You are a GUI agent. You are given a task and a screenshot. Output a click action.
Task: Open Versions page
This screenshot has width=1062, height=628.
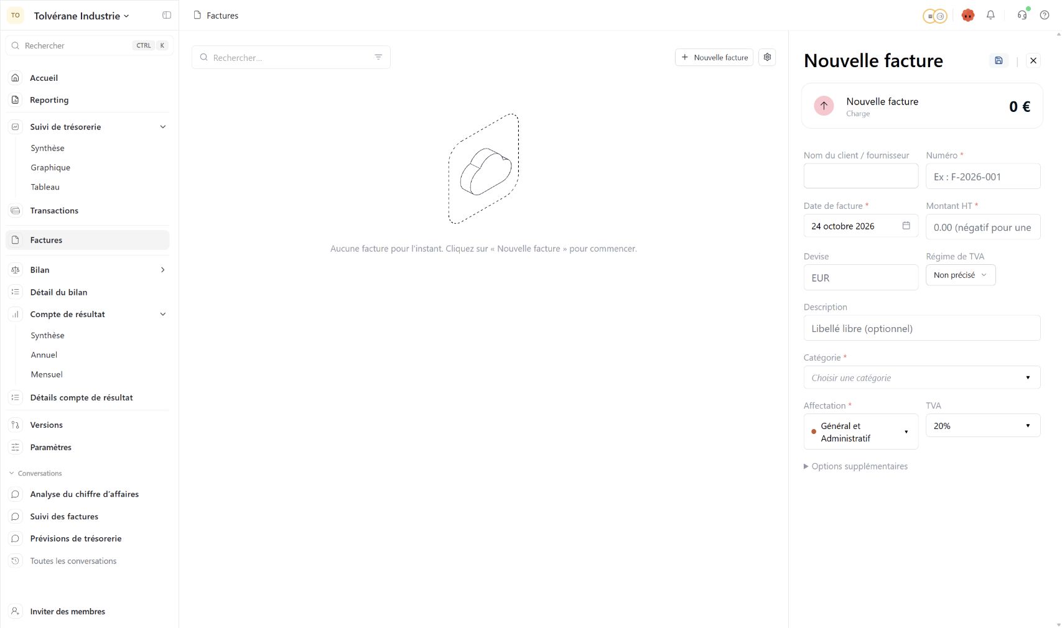[x=88, y=425]
